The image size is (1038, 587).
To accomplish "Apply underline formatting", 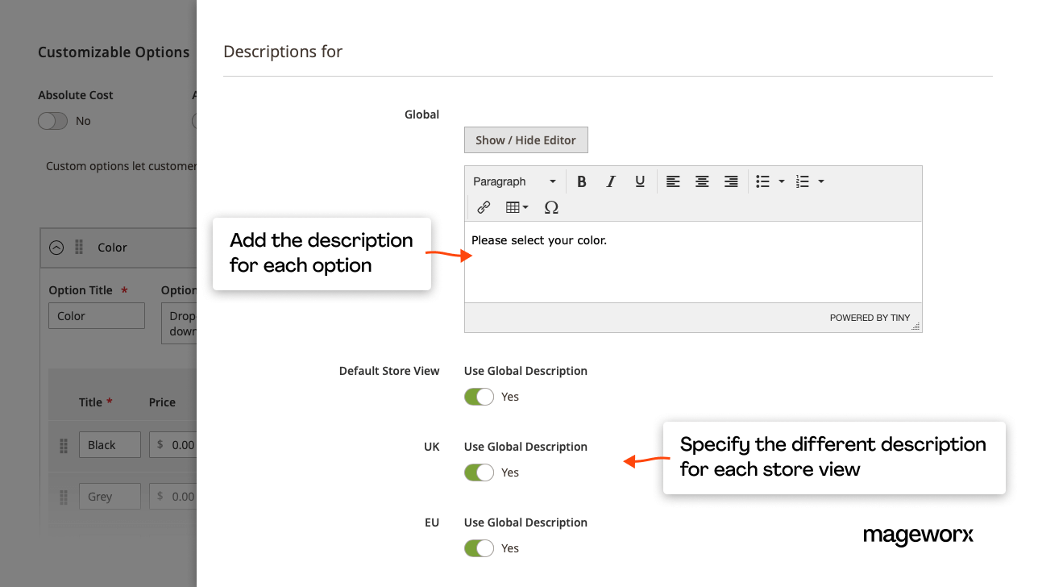I will [x=640, y=181].
